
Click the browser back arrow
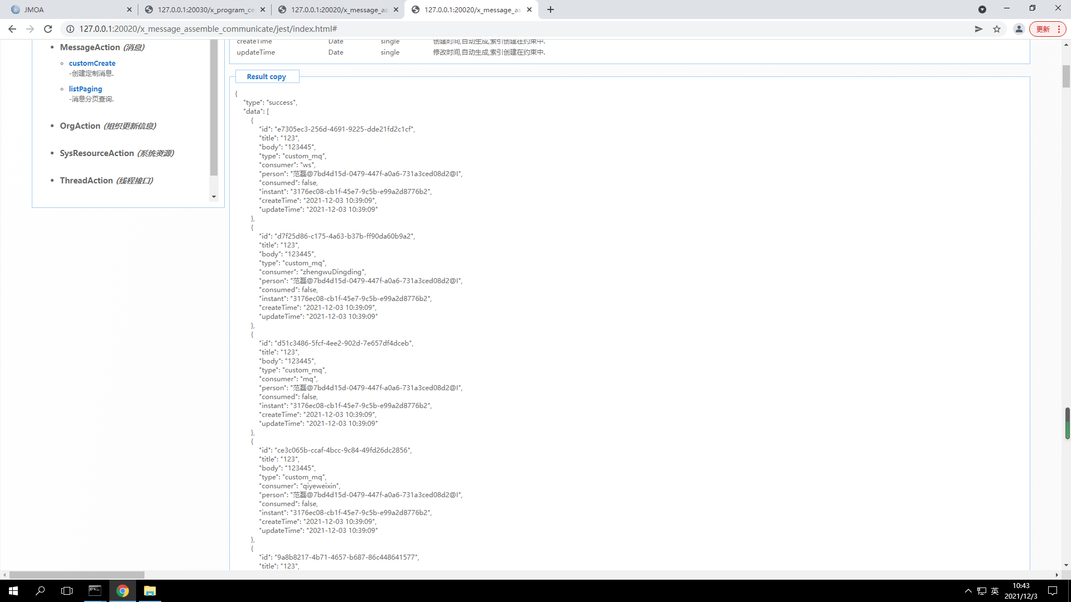12,29
